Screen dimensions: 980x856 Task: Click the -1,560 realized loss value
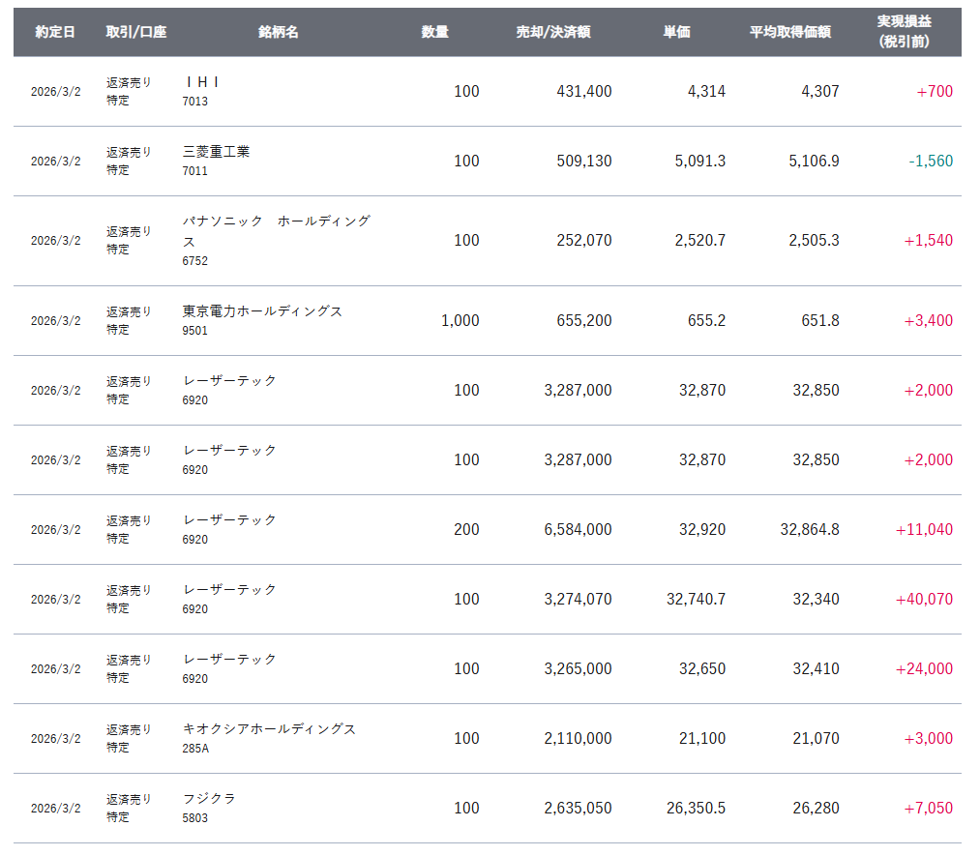(x=931, y=161)
